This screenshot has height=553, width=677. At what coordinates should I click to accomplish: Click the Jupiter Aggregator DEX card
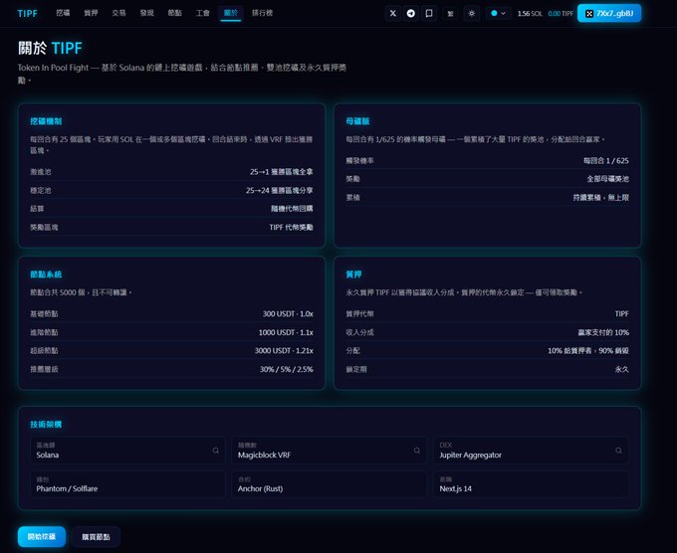(531, 451)
